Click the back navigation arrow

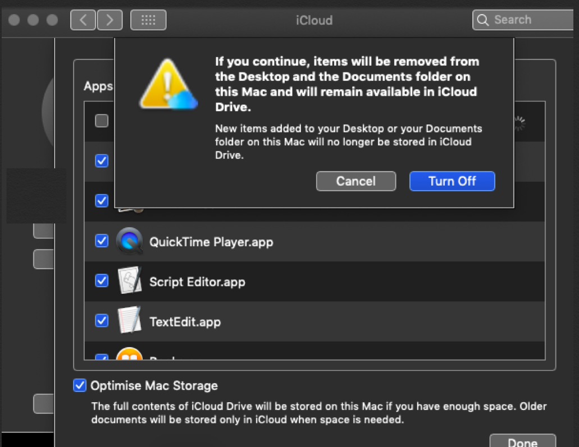pyautogui.click(x=82, y=20)
